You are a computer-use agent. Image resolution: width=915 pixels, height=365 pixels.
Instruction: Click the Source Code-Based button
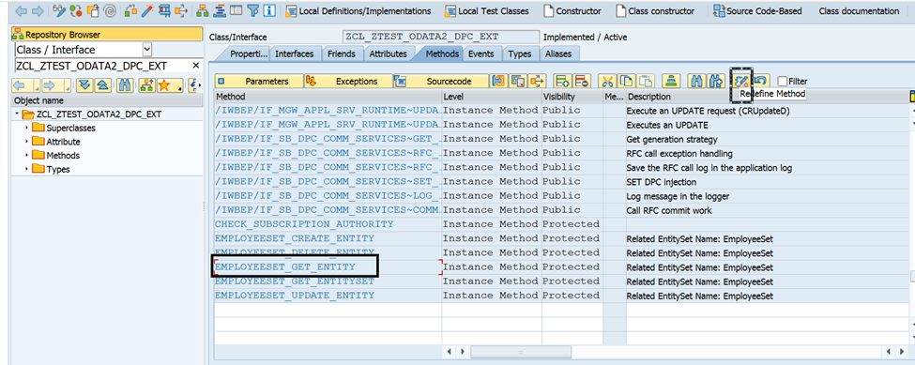point(758,11)
